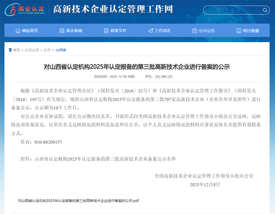The height and width of the screenshot is (214, 275).
Task: Click the briefcase icon beside 公示公告
Action: point(195,31)
